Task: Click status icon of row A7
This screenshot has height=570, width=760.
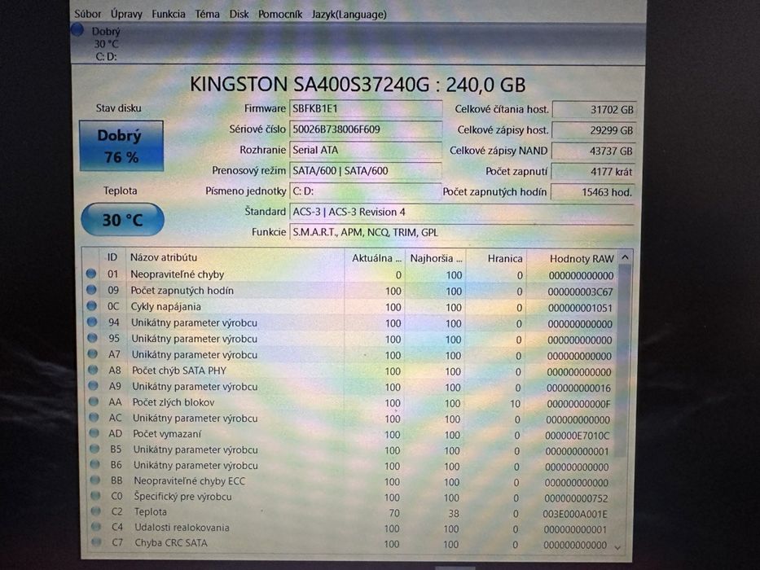Action: (x=93, y=354)
